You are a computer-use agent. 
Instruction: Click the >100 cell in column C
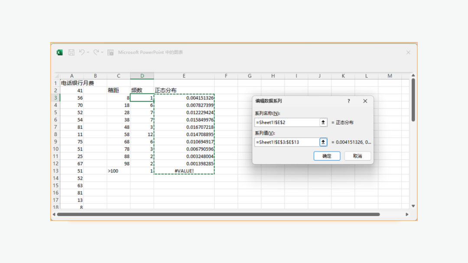click(118, 171)
